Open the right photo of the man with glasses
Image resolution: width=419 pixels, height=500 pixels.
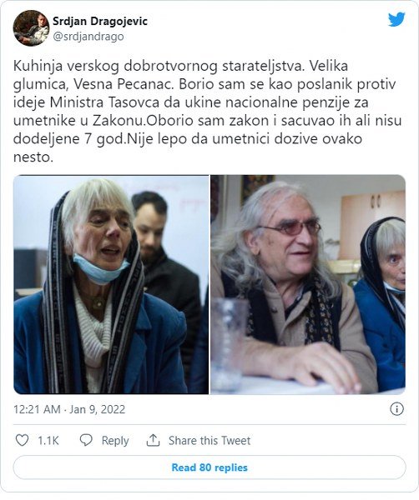(308, 284)
